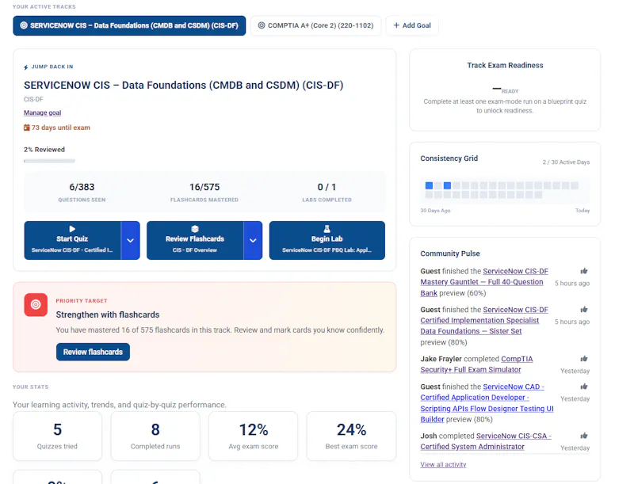This screenshot has width=634, height=484.
Task: Click the plus icon in Add Goal
Action: (396, 25)
